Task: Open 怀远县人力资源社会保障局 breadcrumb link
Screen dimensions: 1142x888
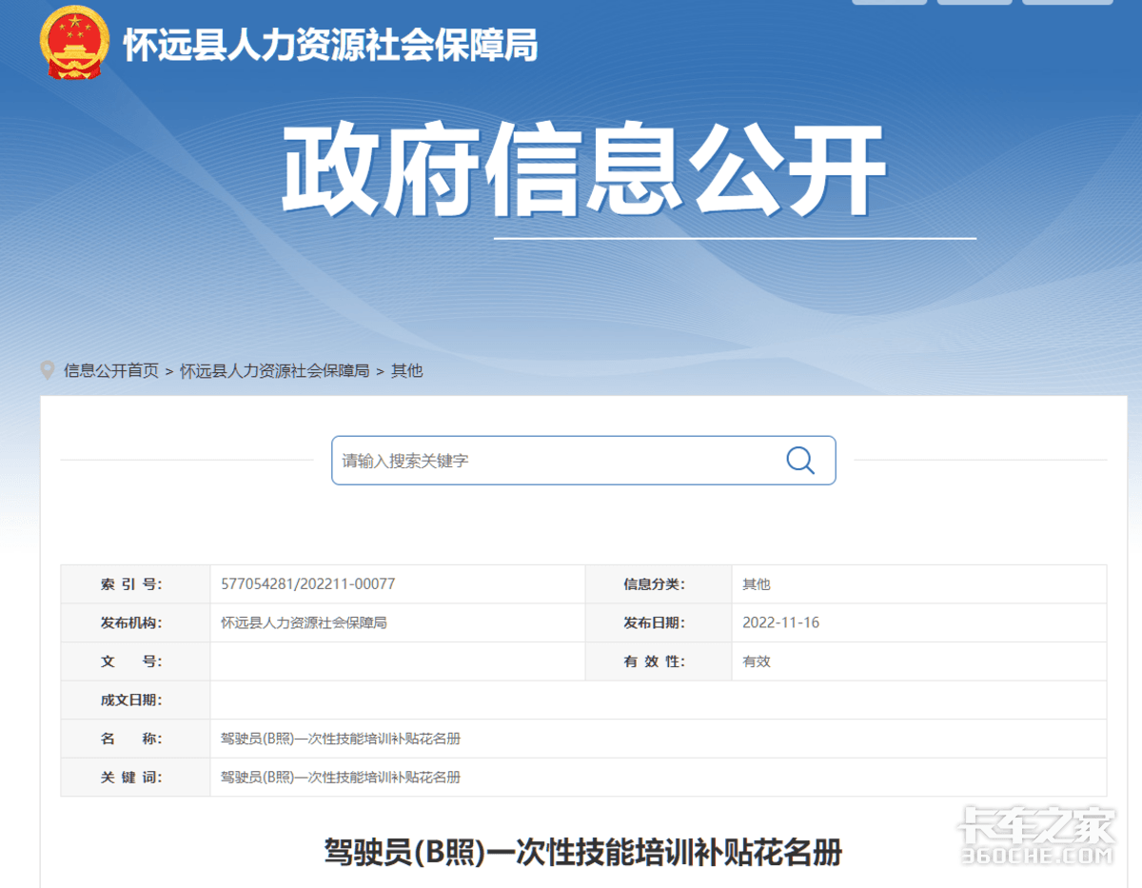Action: coord(274,371)
